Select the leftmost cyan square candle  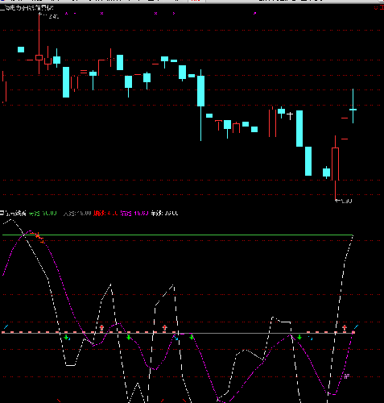[x=21, y=49]
